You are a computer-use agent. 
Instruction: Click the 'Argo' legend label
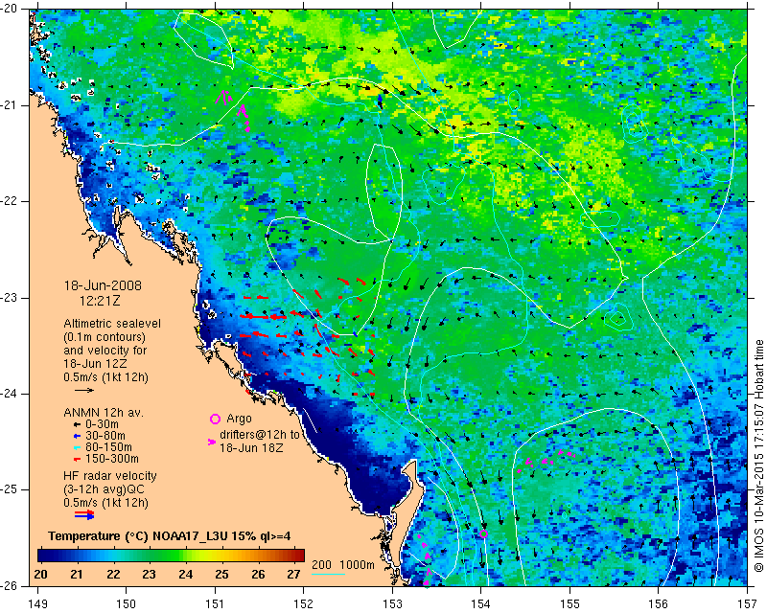239,419
